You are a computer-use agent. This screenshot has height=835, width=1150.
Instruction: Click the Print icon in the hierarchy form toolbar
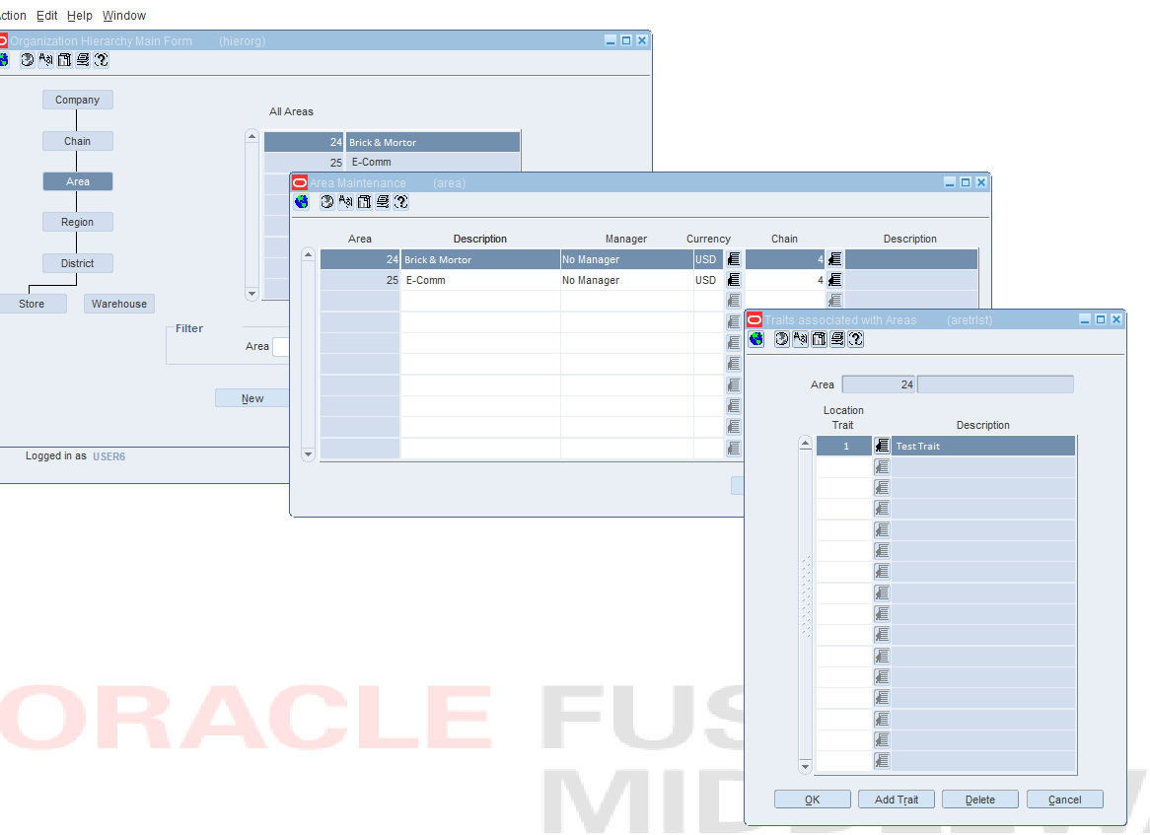84,59
